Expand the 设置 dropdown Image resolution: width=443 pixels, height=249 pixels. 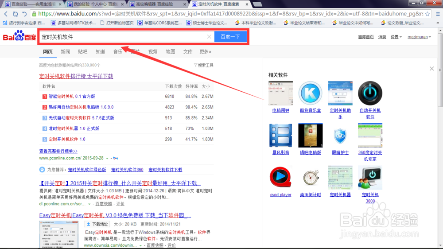click(x=396, y=37)
